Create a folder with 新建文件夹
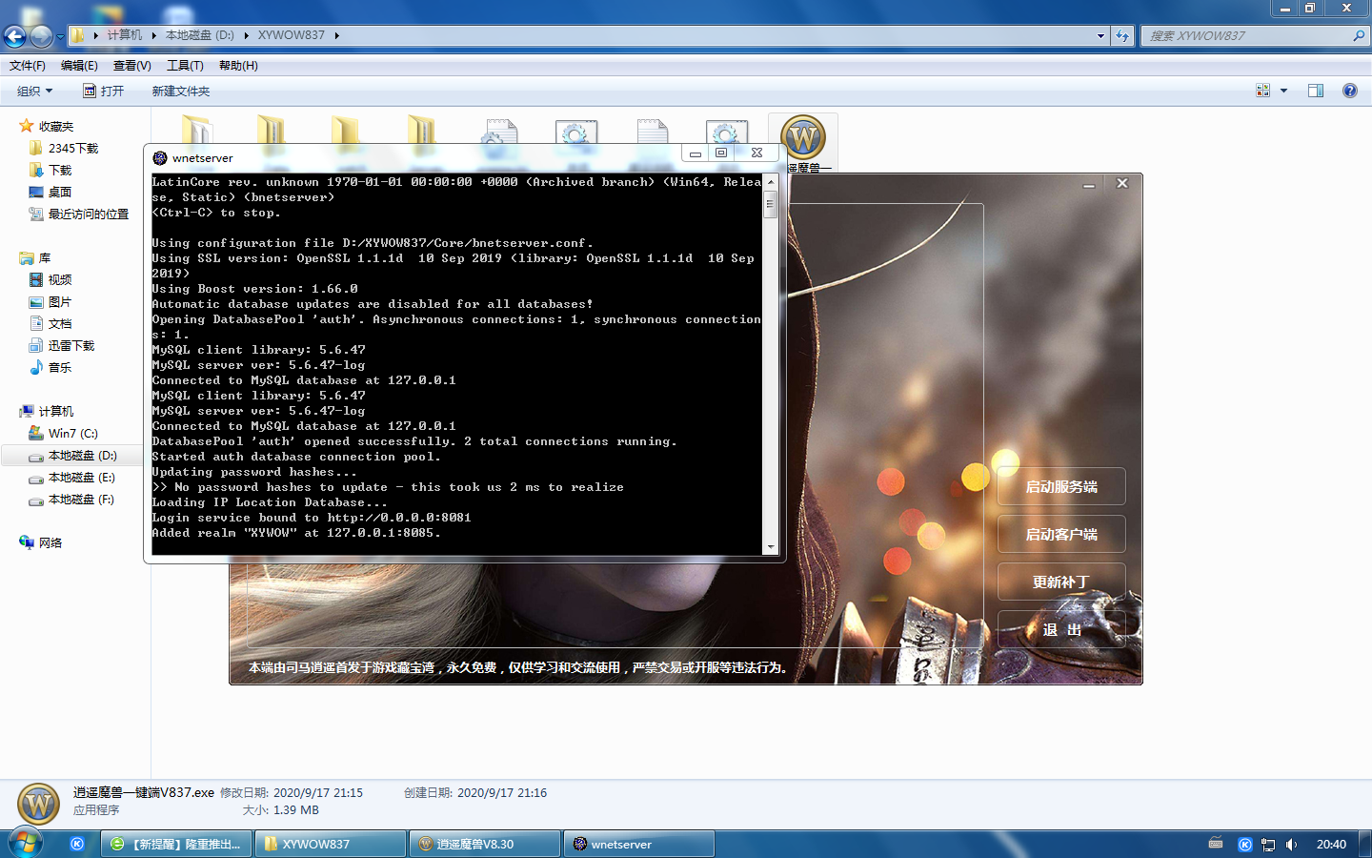This screenshot has width=1372, height=858. pyautogui.click(x=181, y=92)
